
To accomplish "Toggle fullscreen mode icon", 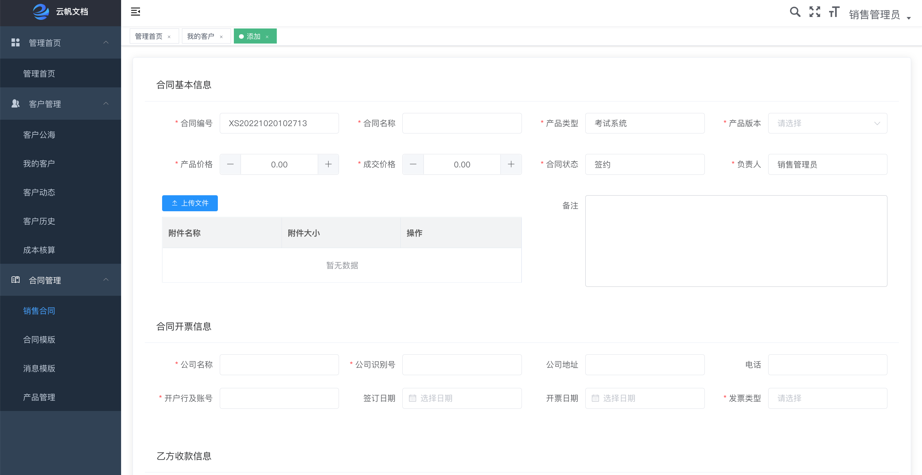I will click(815, 12).
